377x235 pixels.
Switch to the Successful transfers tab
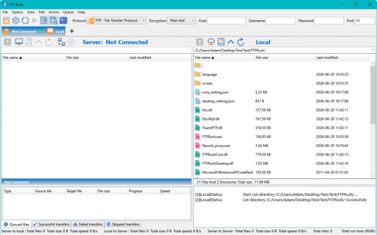pyautogui.click(x=51, y=224)
